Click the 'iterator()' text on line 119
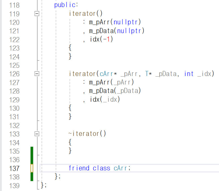 (x=86, y=14)
